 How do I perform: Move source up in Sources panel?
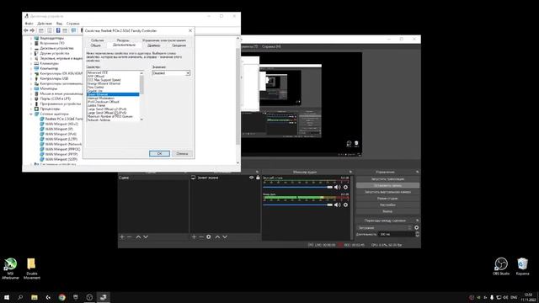coord(217,237)
